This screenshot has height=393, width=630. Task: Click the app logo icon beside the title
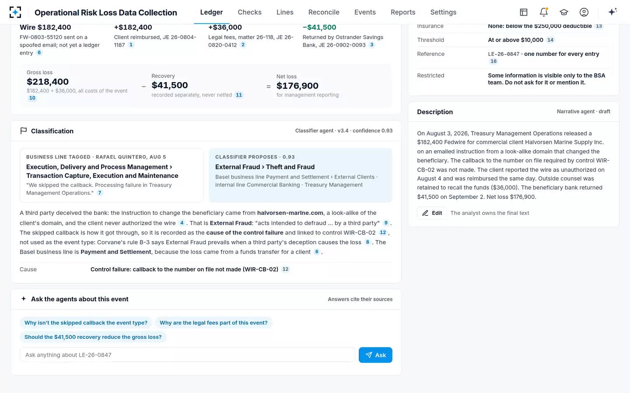pyautogui.click(x=15, y=12)
